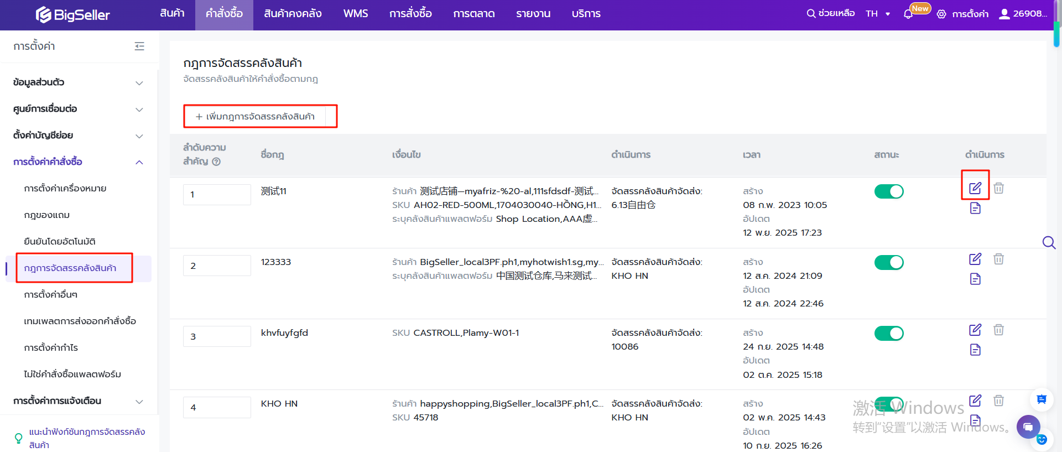Screen dimensions: 1062x452
Task: Delete the rule named 123333
Action: (998, 259)
